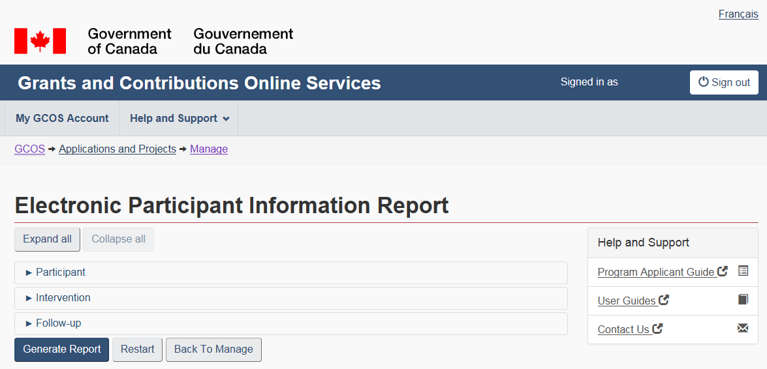Expand the Intervention section
The image size is (767, 369).
[63, 298]
